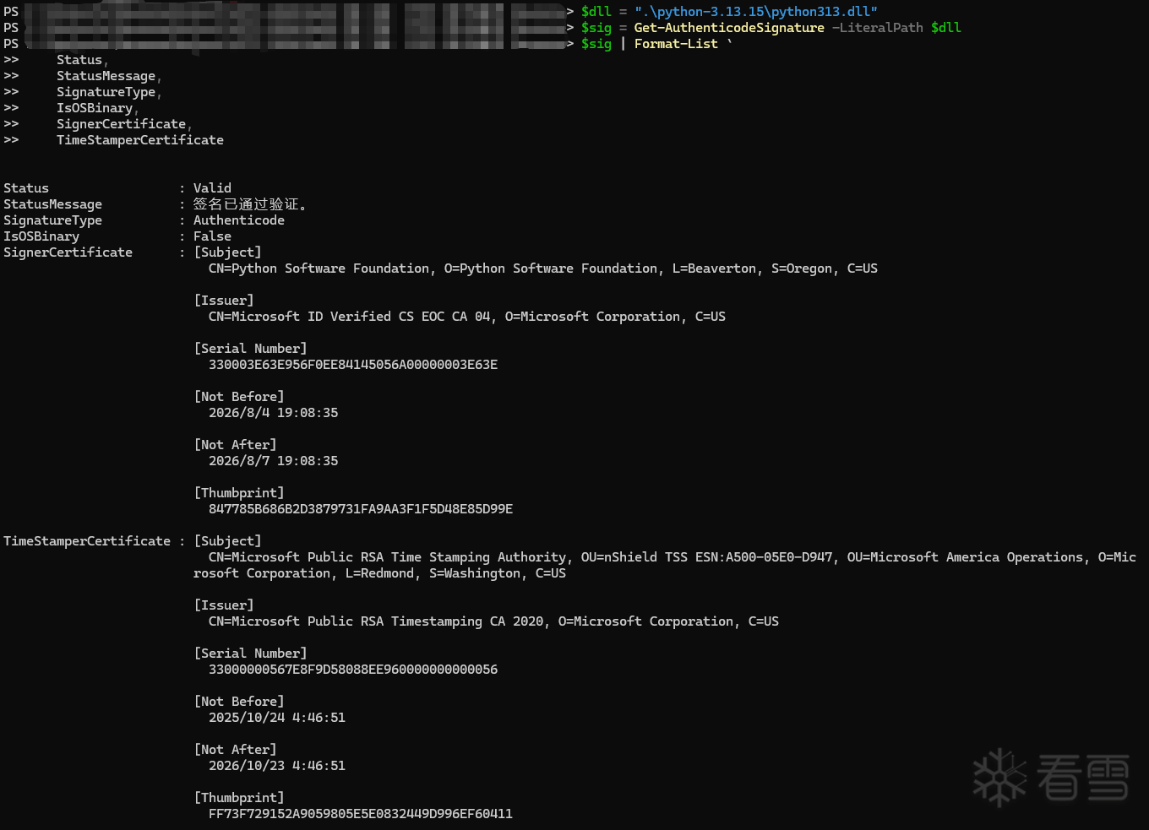Click the date 2026/10/23 4:46:51
Viewport: 1149px width, 830px height.
tap(277, 766)
